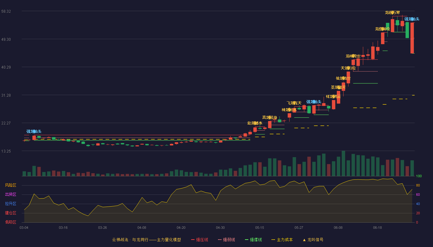
Task: Toggle the 强压线 legend series
Action: pos(199,240)
